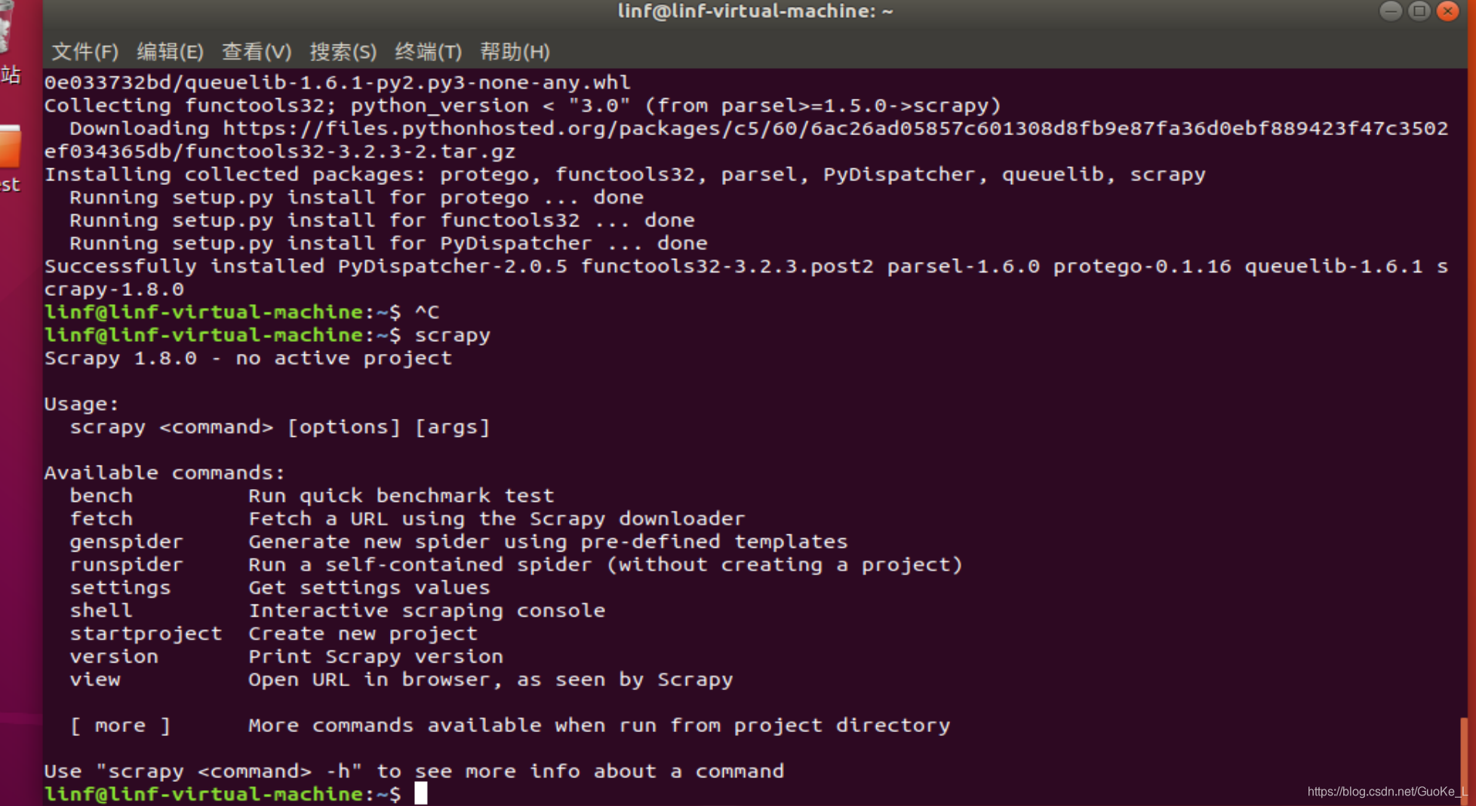The height and width of the screenshot is (806, 1476).
Task: Maximize the terminal window
Action: 1419,11
